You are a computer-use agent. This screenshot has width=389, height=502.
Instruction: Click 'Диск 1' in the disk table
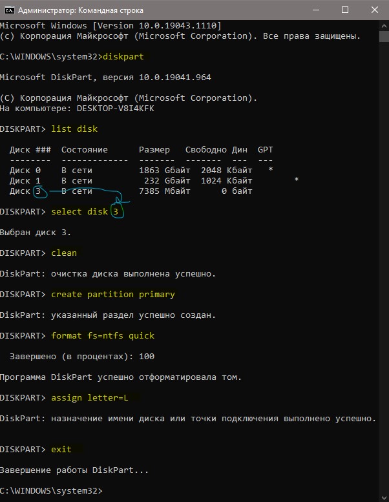[x=25, y=180]
